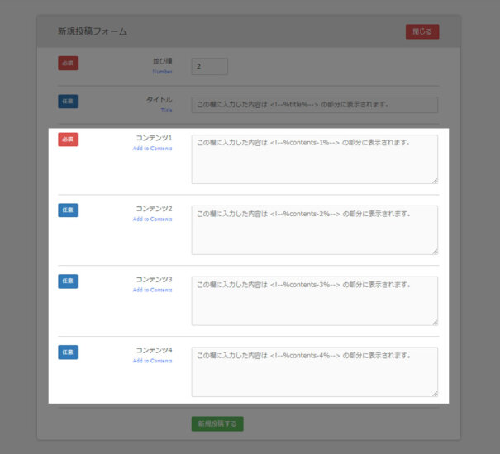Screen dimensions: 500x454
Task: Click into the タイトル text field
Action: click(x=314, y=105)
